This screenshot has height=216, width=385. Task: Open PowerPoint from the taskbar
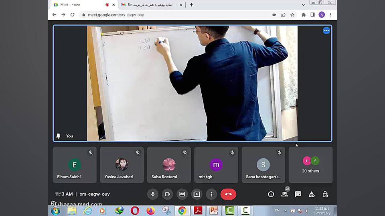[x=214, y=211]
